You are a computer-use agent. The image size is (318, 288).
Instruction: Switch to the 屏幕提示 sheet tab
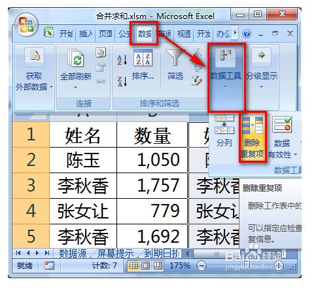(115, 254)
